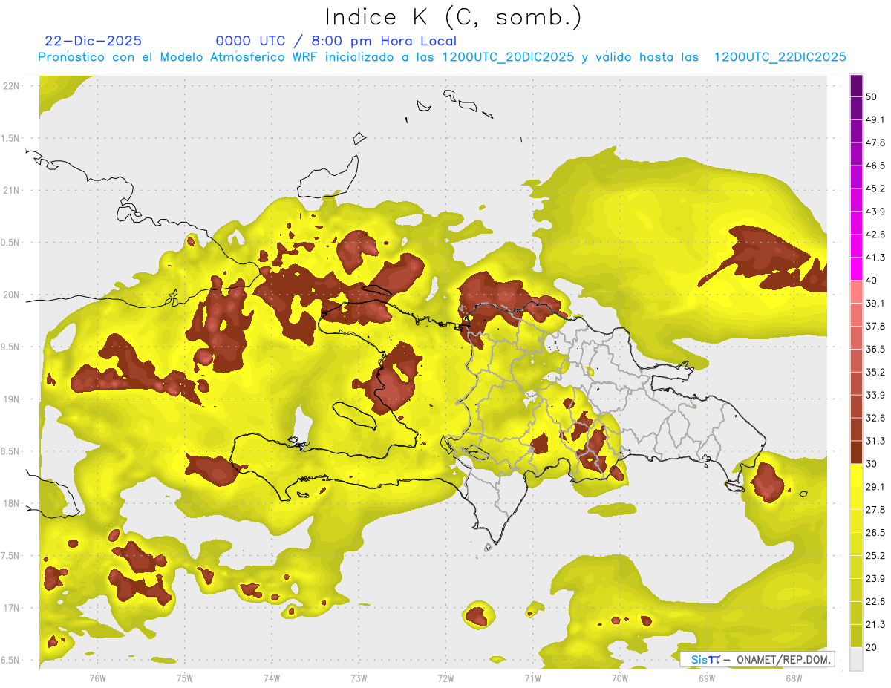Viewport: 891px width, 688px height.
Task: Pick the gray swatch below label 20
Action: (856, 659)
